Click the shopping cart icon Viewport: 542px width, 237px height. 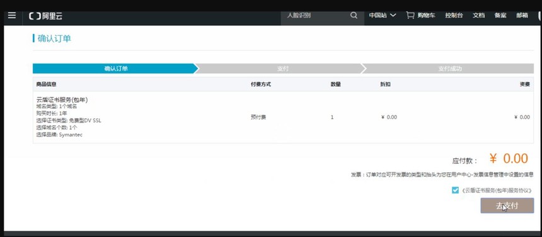[x=410, y=15]
